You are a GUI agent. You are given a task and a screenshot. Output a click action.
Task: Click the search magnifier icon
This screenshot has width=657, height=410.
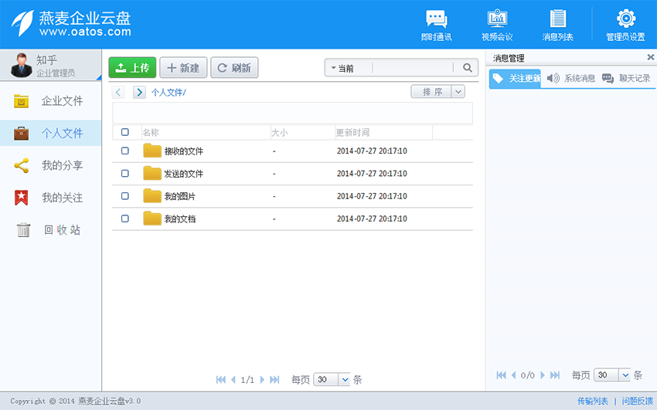468,68
